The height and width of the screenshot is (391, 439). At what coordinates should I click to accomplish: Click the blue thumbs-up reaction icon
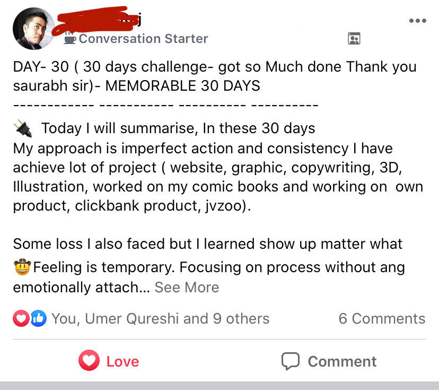point(38,318)
